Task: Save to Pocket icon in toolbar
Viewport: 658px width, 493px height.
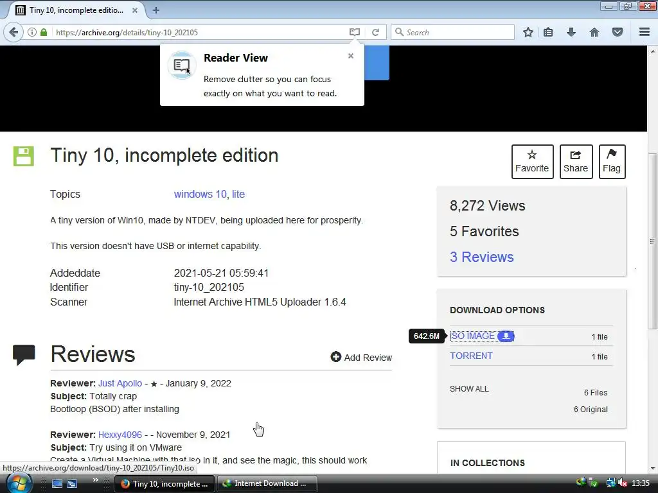Action: tap(618, 32)
